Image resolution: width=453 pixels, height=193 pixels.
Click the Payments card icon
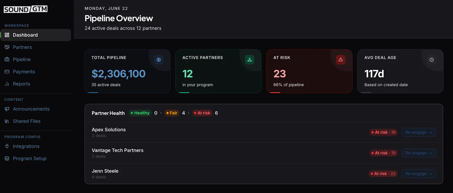tap(7, 71)
